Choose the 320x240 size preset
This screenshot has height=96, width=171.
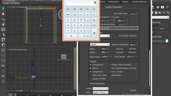119,49
